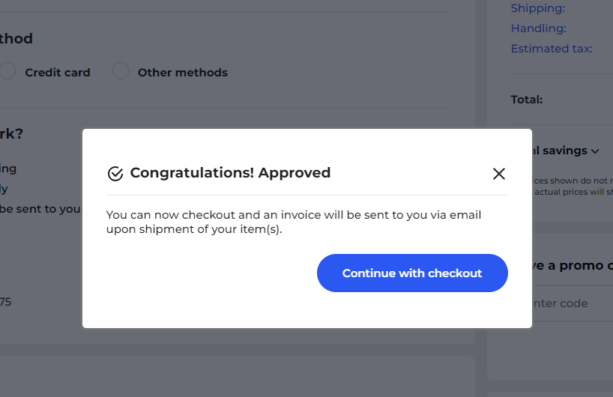Click the payment method section heading
This screenshot has width=613, height=397.
(x=16, y=39)
